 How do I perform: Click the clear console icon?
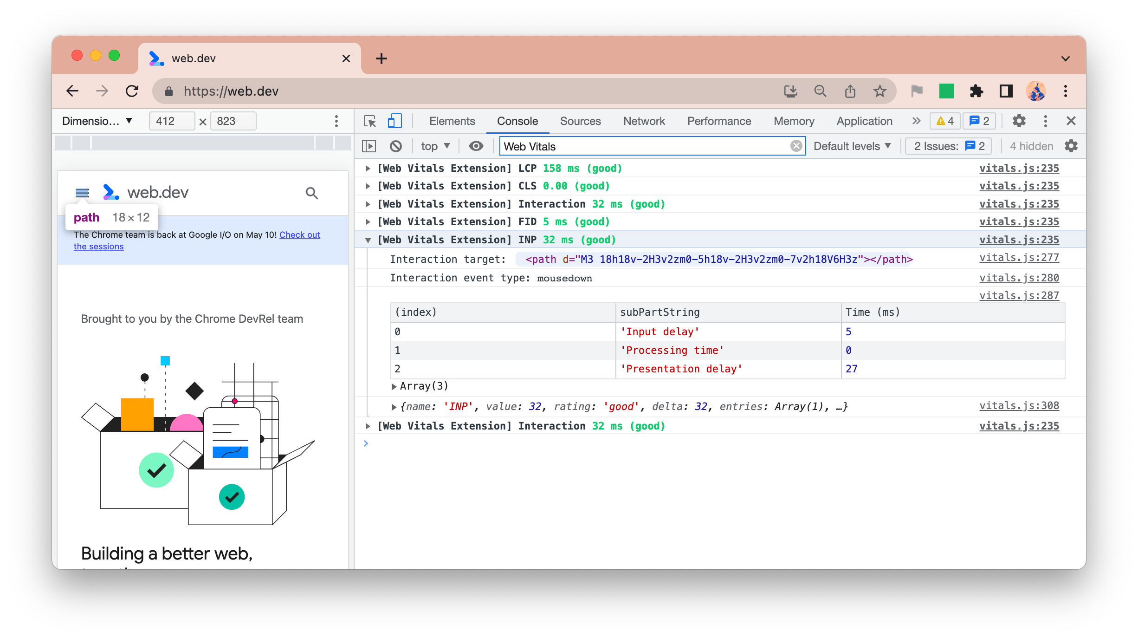tap(397, 146)
